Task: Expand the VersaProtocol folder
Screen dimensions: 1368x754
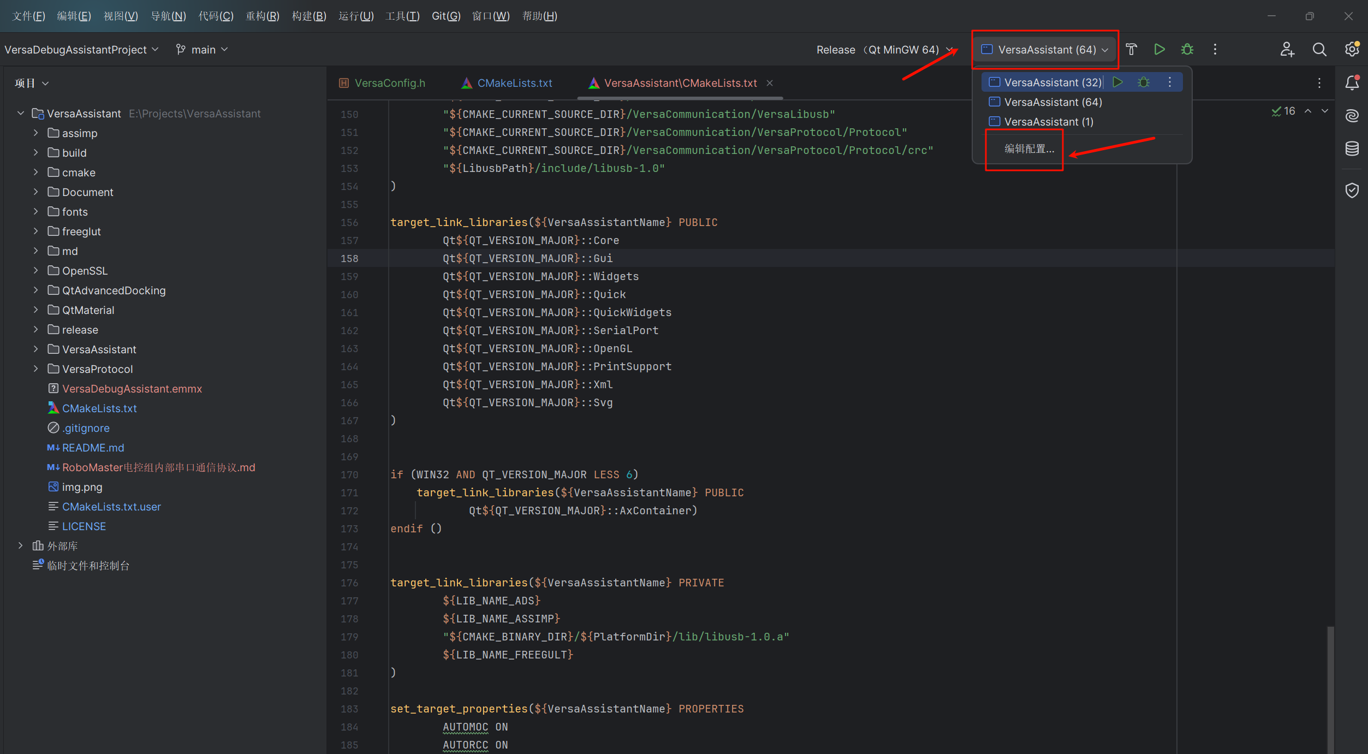Action: click(36, 369)
